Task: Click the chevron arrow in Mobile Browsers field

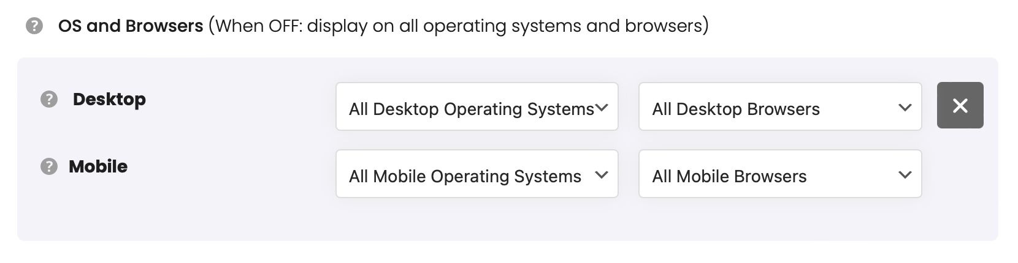Action: point(905,175)
